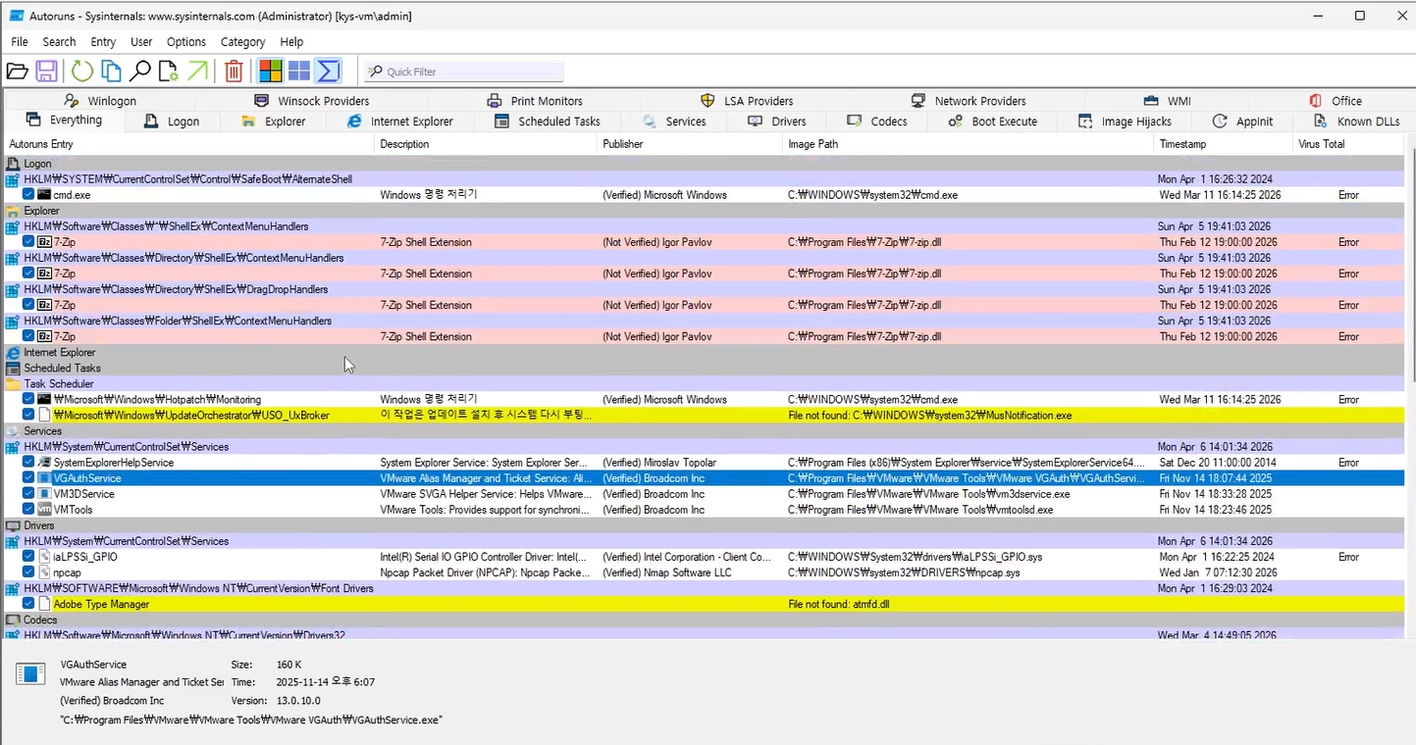Refresh the autoruns scan with the green arrow
This screenshot has width=1416, height=745.
(82, 71)
